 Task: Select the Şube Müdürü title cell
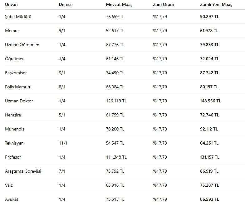click(x=18, y=17)
